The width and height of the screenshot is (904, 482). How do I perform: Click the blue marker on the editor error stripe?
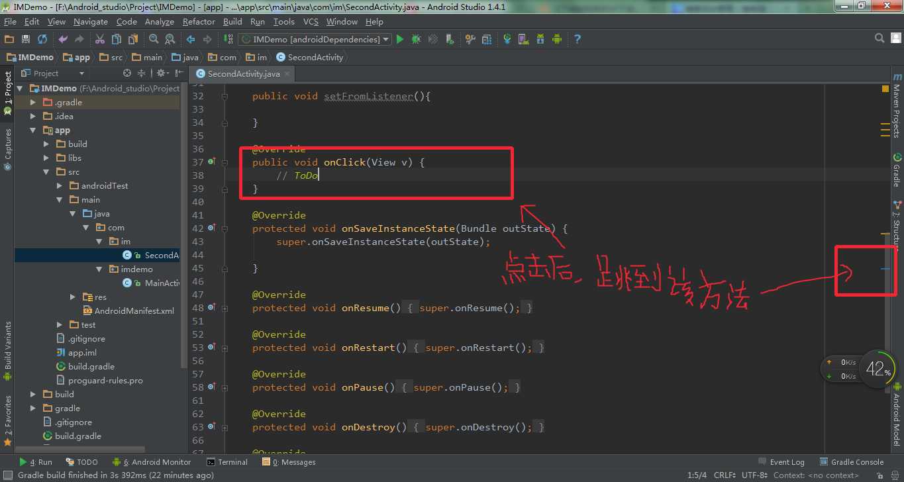point(885,268)
